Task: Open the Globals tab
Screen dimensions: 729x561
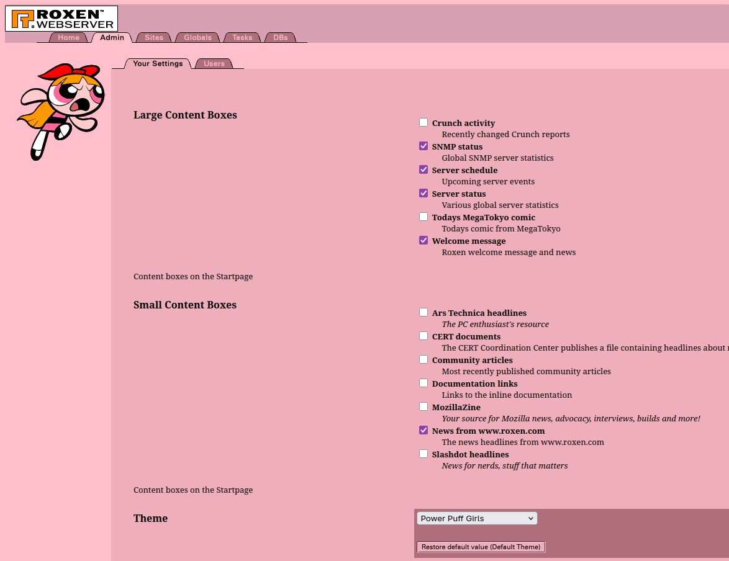Action: click(197, 38)
